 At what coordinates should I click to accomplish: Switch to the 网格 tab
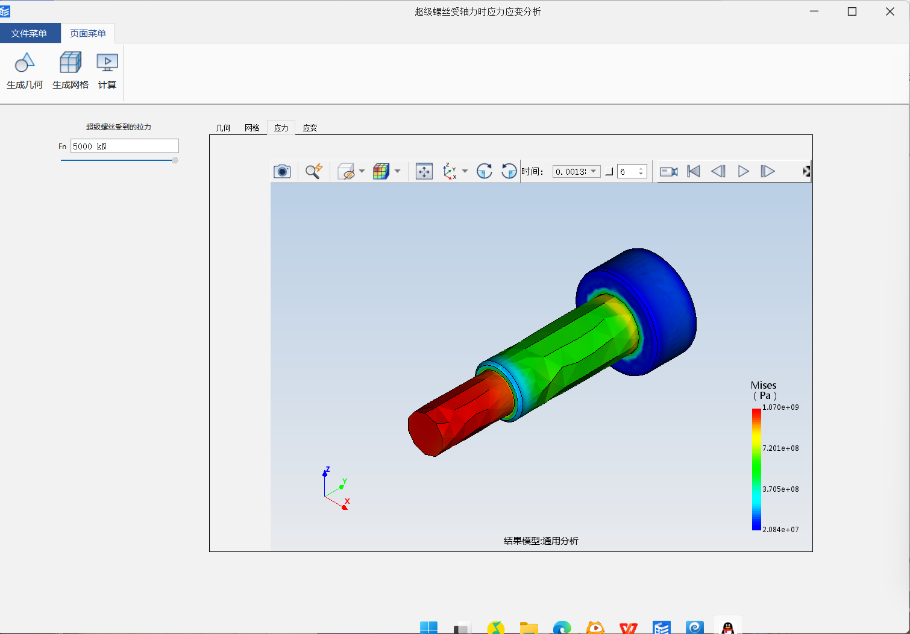(x=252, y=128)
